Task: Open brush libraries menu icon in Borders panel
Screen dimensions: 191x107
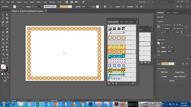Action: [x=109, y=83]
